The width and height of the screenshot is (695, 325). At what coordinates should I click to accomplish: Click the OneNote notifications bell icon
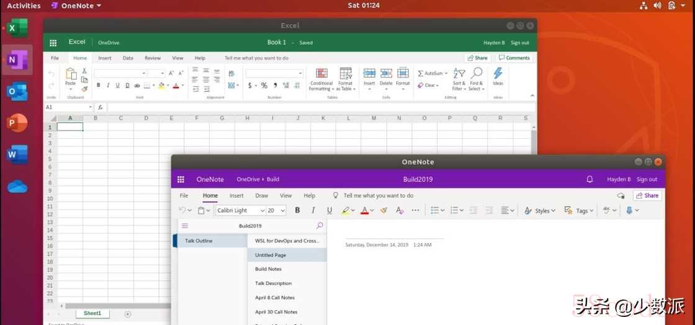pos(590,179)
